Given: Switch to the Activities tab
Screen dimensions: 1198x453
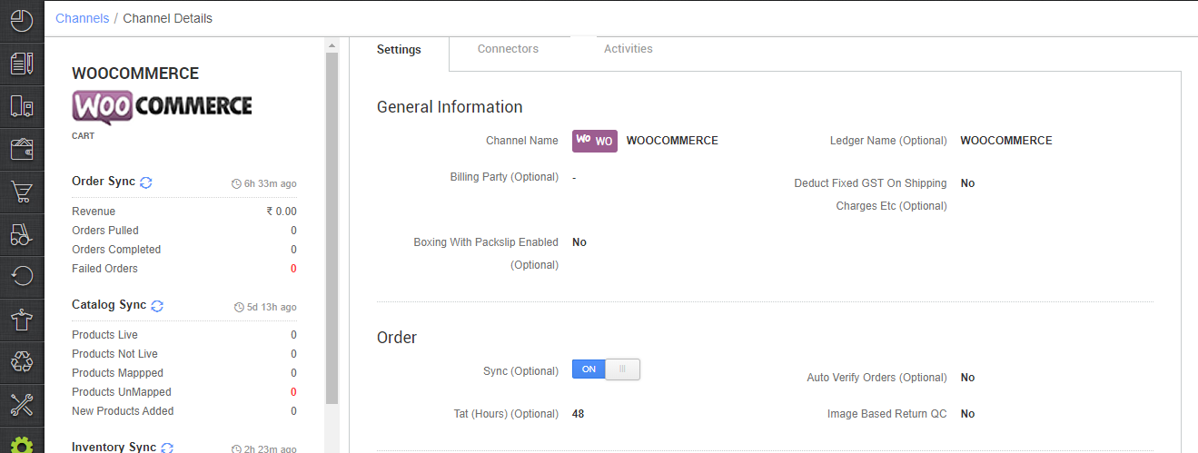Looking at the screenshot, I should click(x=629, y=49).
